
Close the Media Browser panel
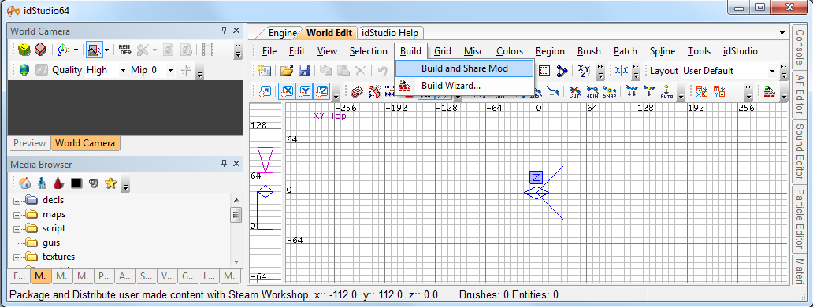(236, 164)
